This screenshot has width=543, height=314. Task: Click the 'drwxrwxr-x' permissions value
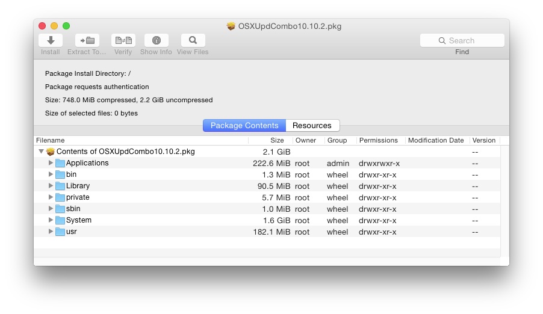pyautogui.click(x=379, y=164)
